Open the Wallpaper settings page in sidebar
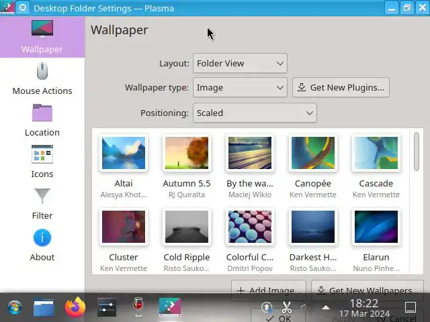This screenshot has width=430, height=322. [42, 37]
